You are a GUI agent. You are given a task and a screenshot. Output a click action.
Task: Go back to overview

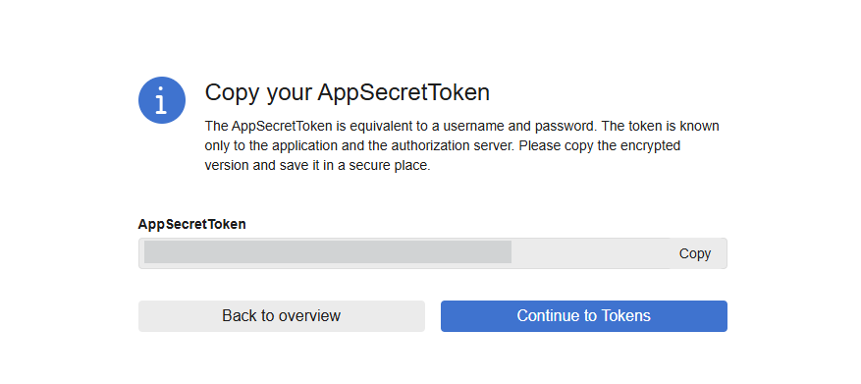[x=281, y=316]
